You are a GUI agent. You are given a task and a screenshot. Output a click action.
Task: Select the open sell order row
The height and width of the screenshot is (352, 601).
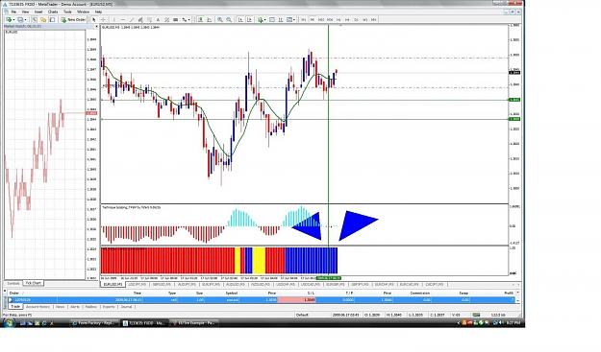tap(262, 300)
